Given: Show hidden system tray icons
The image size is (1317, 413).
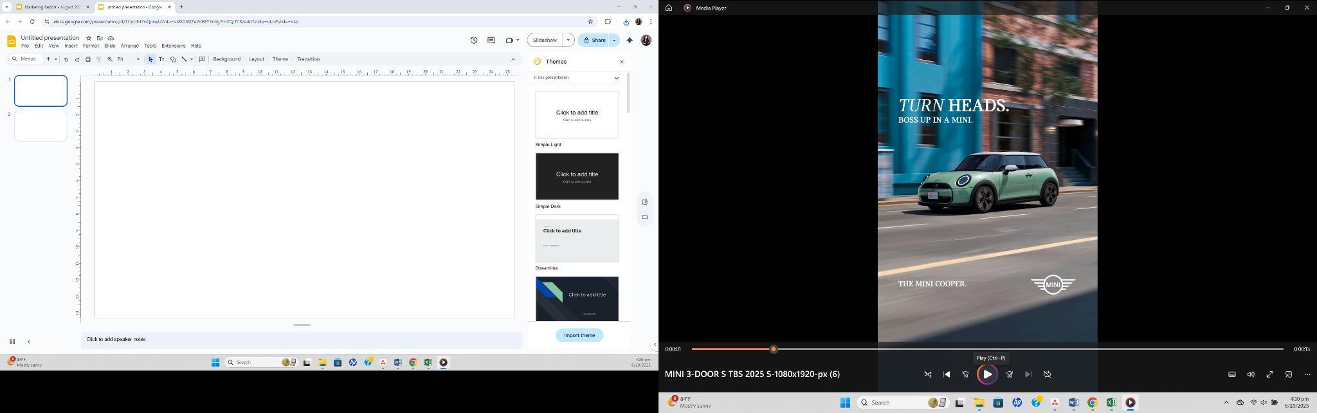Looking at the screenshot, I should [1226, 403].
